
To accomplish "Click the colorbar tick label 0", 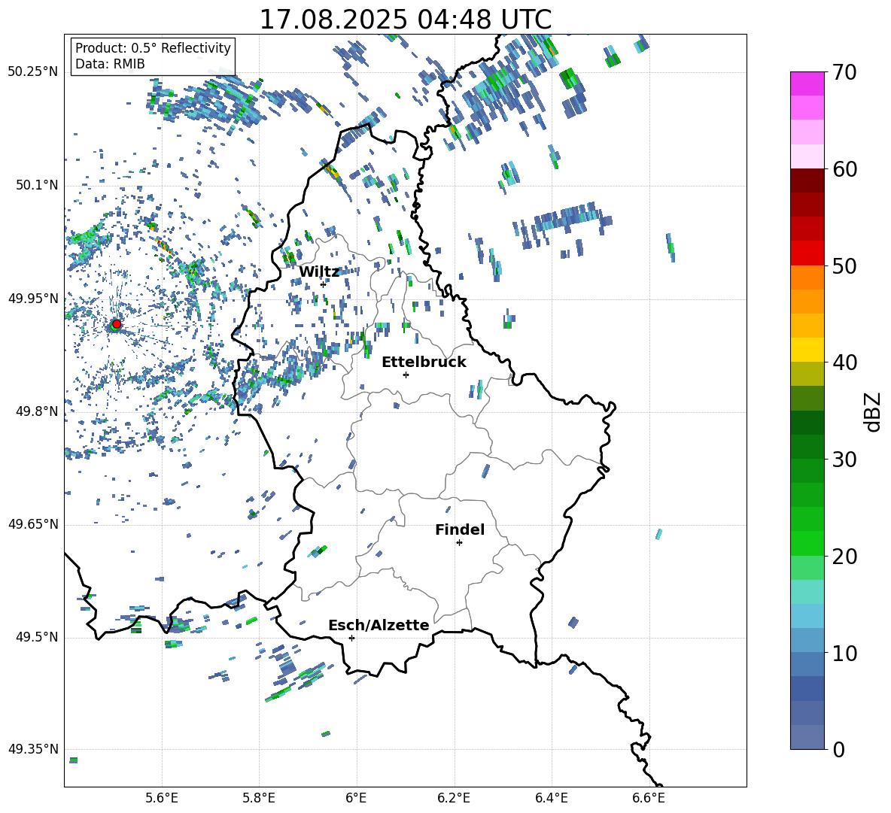I will (838, 749).
